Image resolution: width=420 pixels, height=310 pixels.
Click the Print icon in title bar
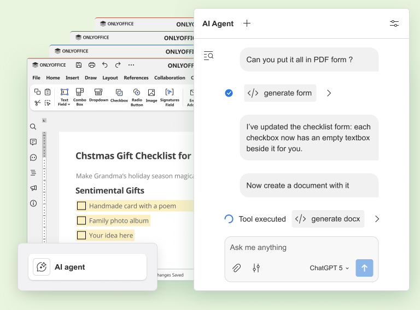[x=92, y=65]
